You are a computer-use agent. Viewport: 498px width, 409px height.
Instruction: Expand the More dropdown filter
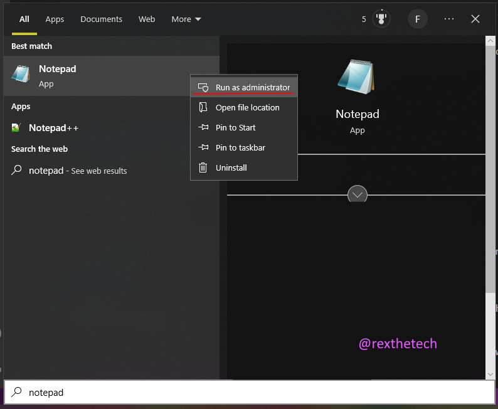[186, 19]
